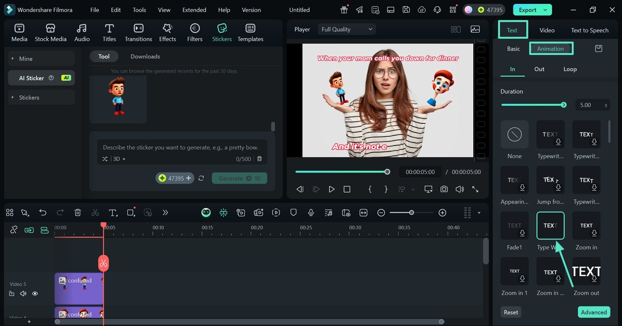
Task: Switch to the Downloads tab
Action: click(x=145, y=56)
